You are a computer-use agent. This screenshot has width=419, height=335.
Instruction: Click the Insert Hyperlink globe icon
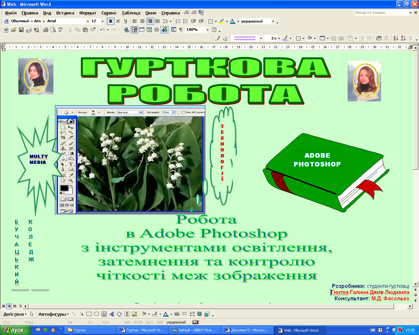click(x=127, y=30)
